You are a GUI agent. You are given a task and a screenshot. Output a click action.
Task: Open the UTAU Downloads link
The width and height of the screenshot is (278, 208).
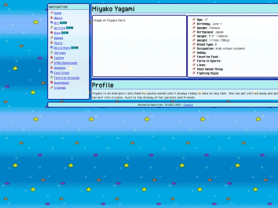[65, 63]
